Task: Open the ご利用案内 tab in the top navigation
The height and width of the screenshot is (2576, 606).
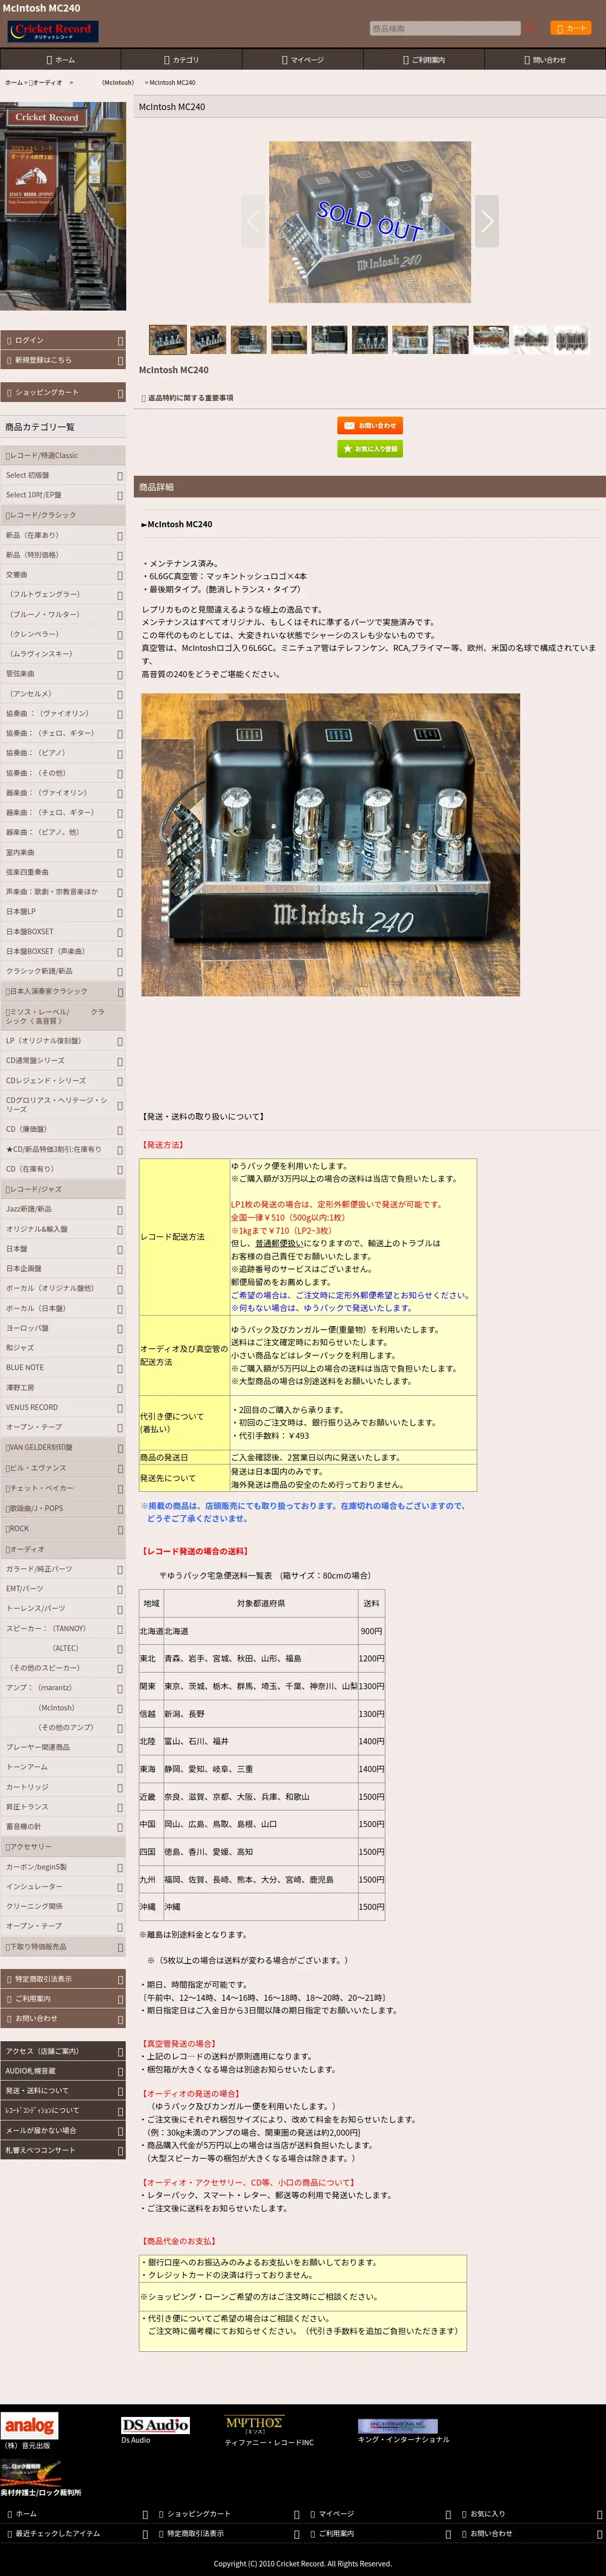Action: tap(424, 60)
